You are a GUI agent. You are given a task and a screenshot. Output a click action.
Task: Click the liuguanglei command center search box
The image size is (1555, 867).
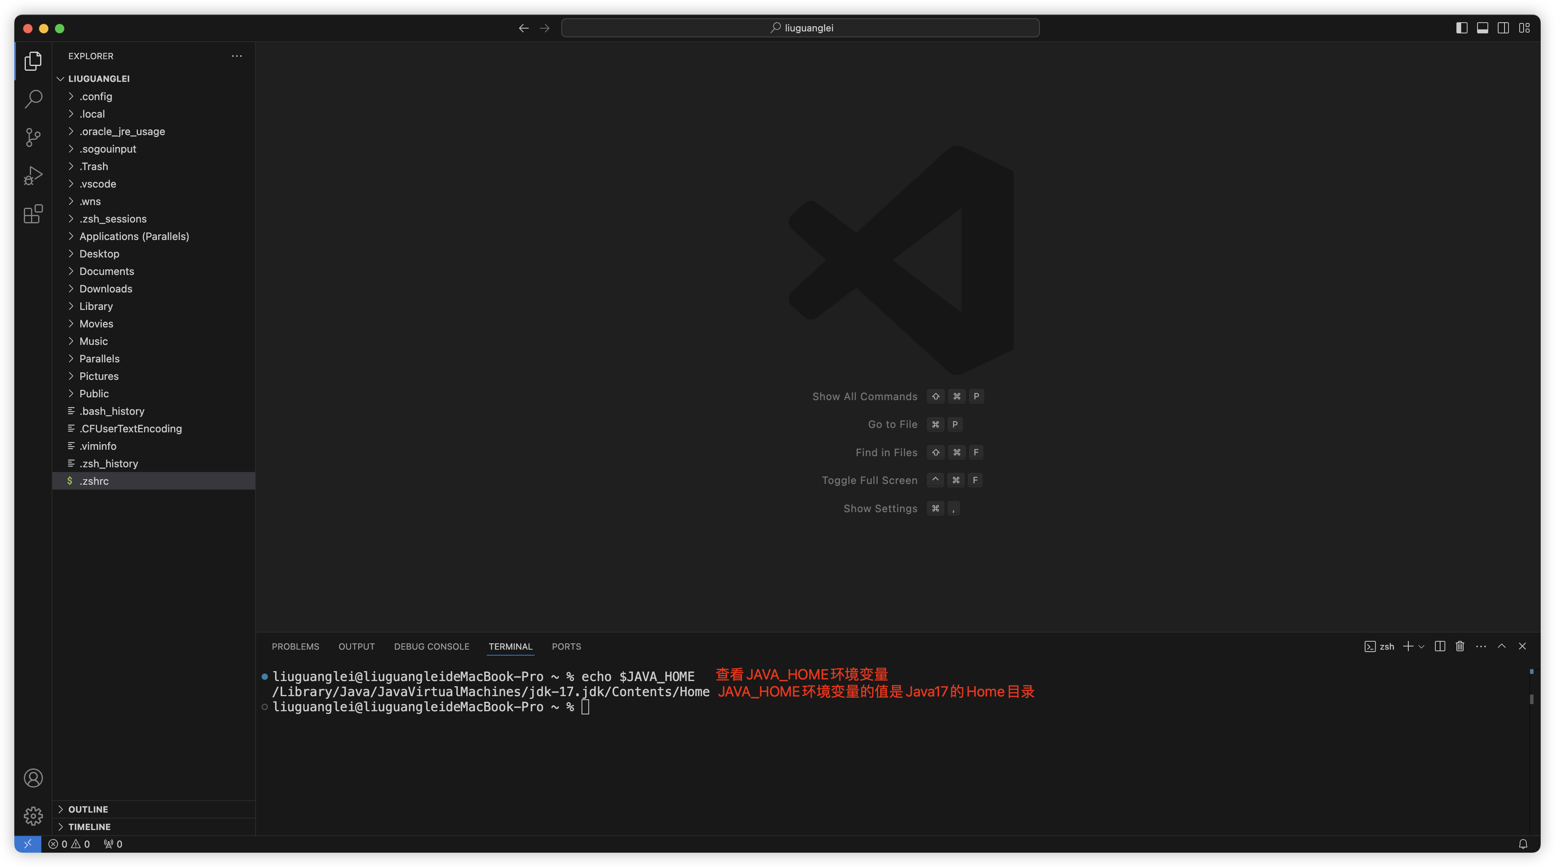pyautogui.click(x=800, y=28)
